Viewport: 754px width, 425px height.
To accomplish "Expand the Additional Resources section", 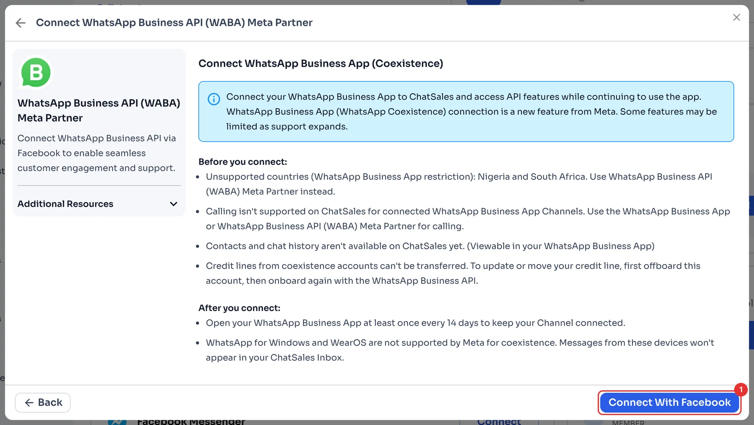I will (x=99, y=204).
